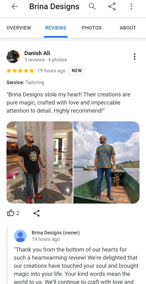Tap the five-star rating row
146x284 pixels.
[x=20, y=71]
